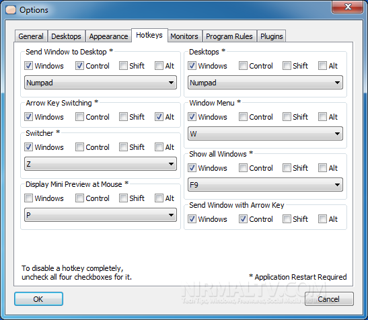This screenshot has height=320, width=368.
Task: Enable Windows for Display Mini Preview at Mouse
Action: (29, 198)
